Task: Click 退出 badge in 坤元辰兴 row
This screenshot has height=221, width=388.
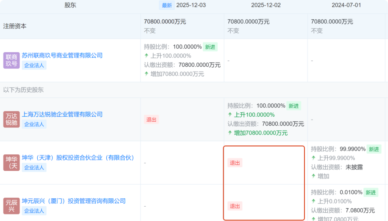Action: tap(235, 206)
